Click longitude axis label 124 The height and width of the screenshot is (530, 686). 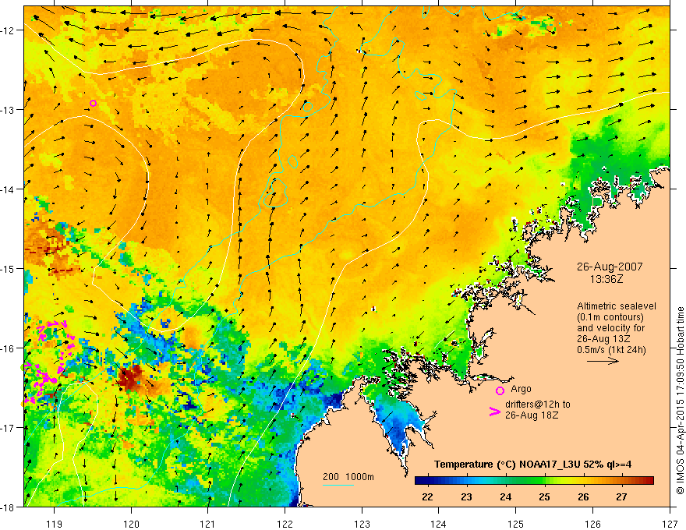(439, 524)
